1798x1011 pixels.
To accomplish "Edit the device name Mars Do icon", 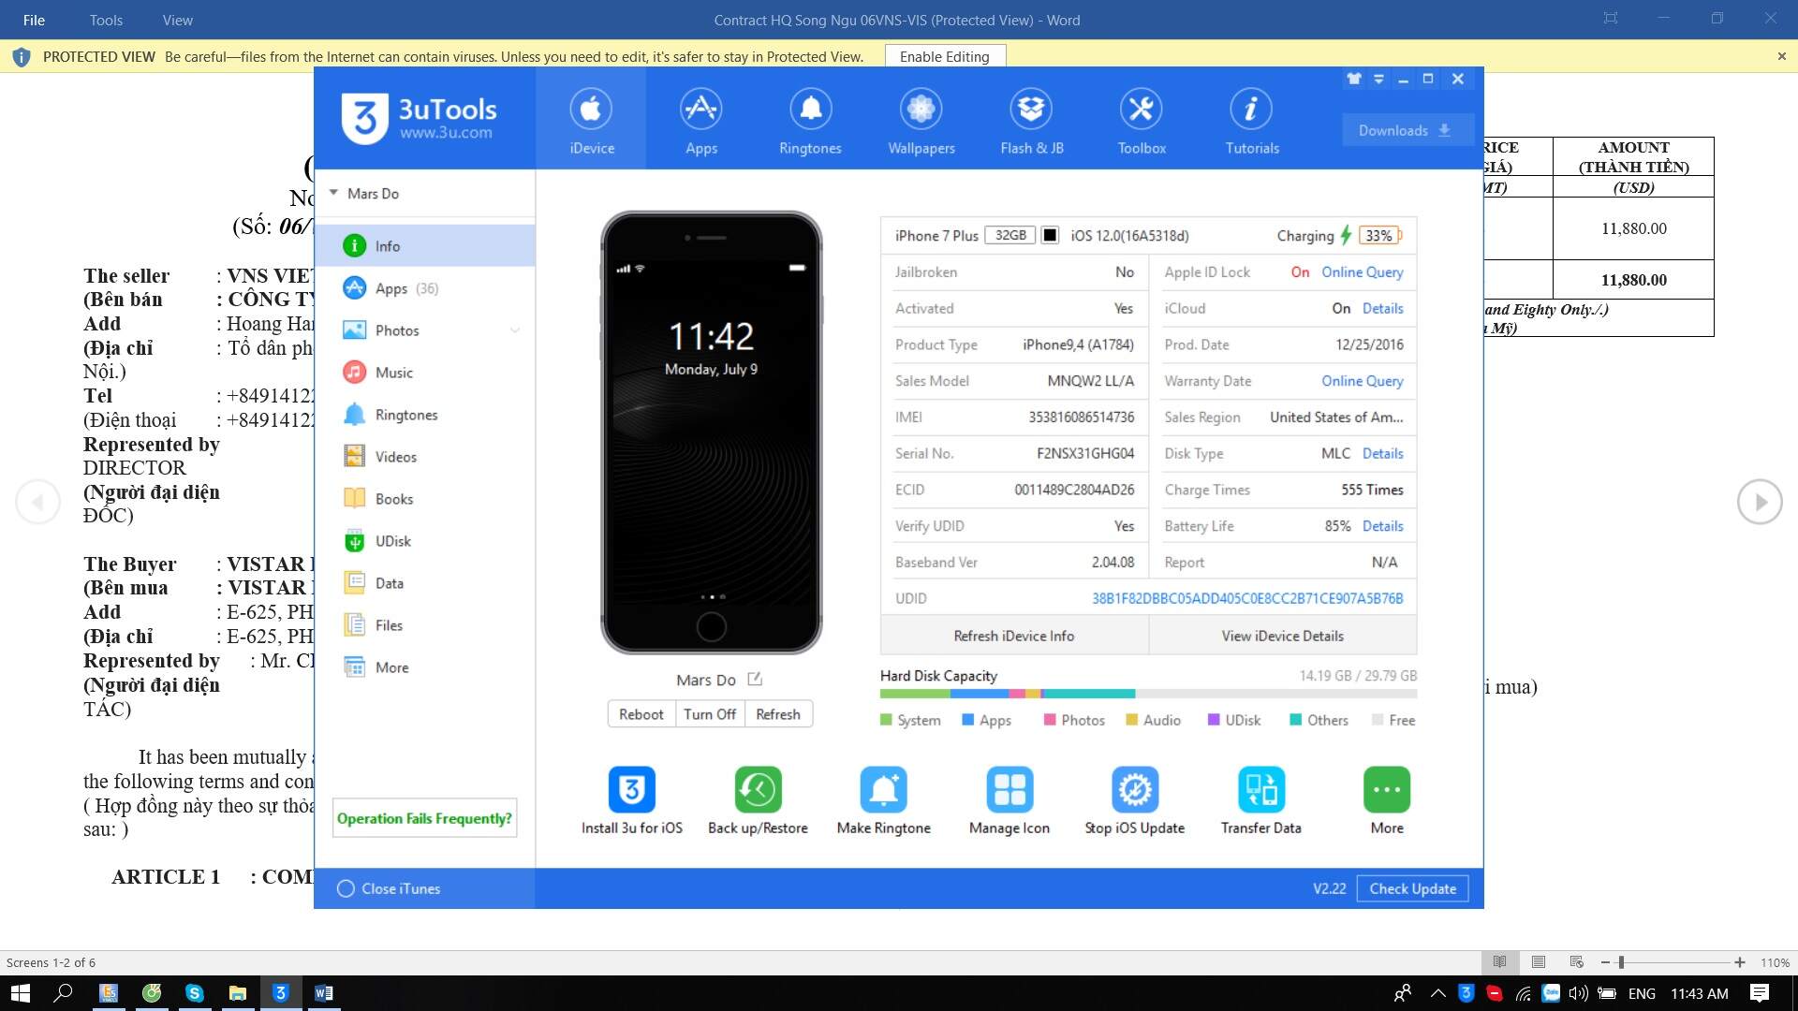I will [x=755, y=680].
